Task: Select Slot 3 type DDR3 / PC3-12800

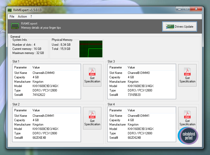Action: coord(140,90)
